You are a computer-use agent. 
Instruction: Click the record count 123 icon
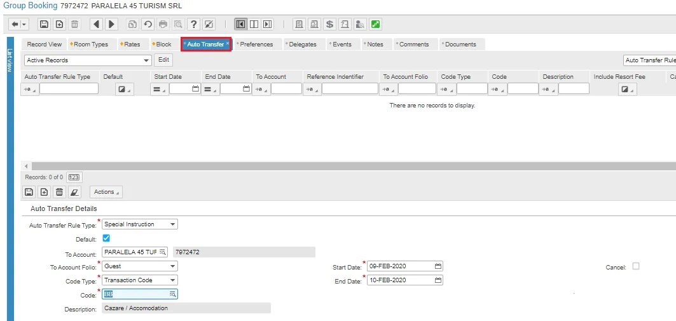pyautogui.click(x=74, y=177)
